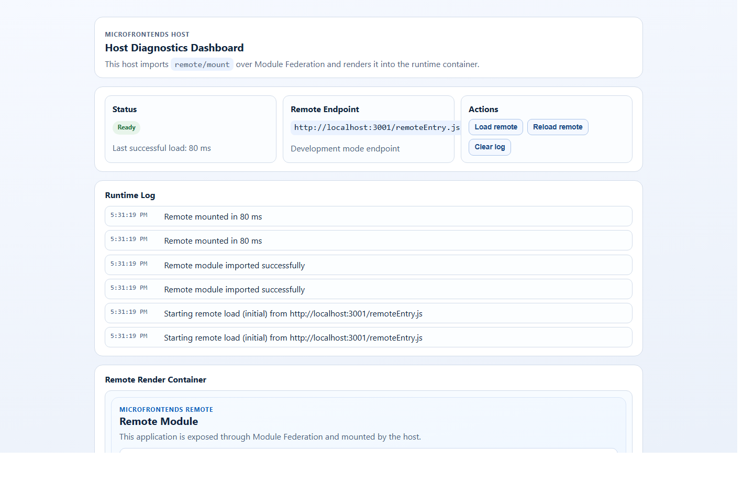Click the Host Diagnostics Dashboard heading
This screenshot has width=754, height=503.
point(174,48)
